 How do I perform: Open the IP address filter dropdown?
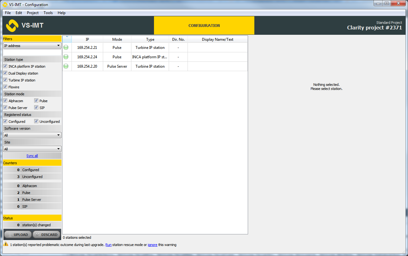tap(32, 46)
